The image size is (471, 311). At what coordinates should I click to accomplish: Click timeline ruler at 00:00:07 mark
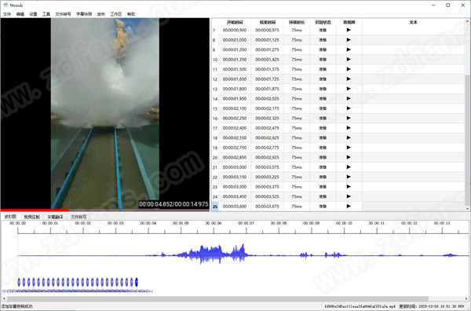(246, 230)
